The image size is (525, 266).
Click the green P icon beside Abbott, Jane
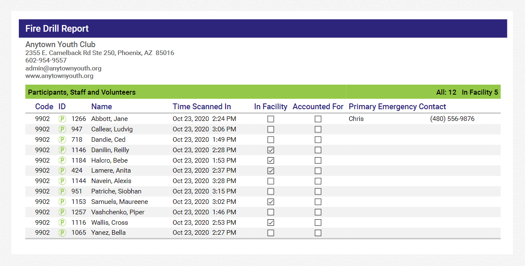(62, 119)
